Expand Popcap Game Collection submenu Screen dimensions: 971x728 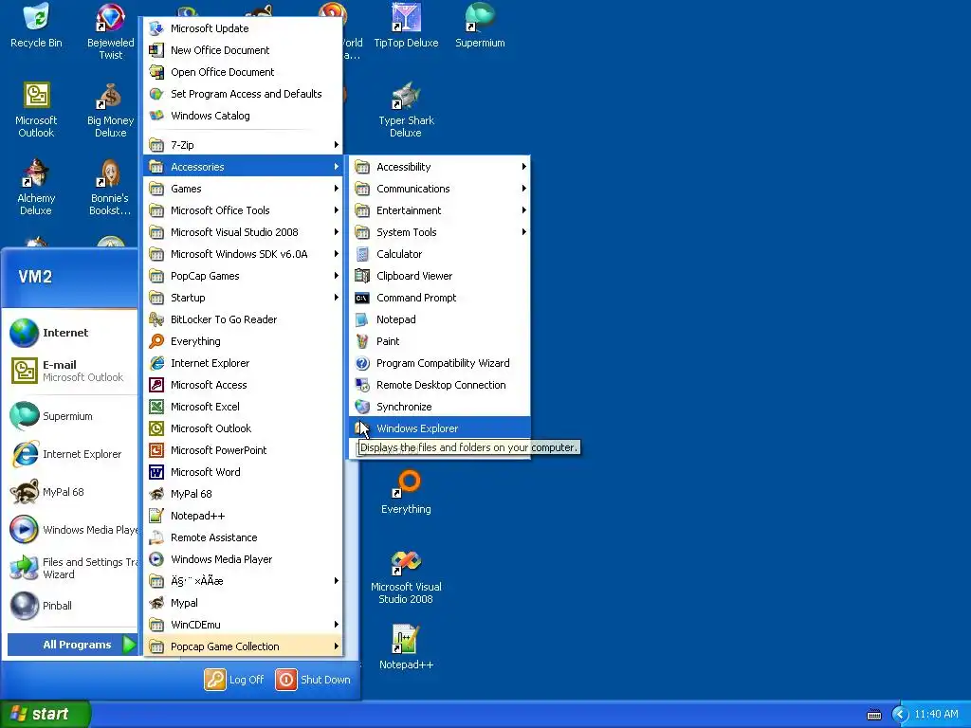tap(243, 646)
